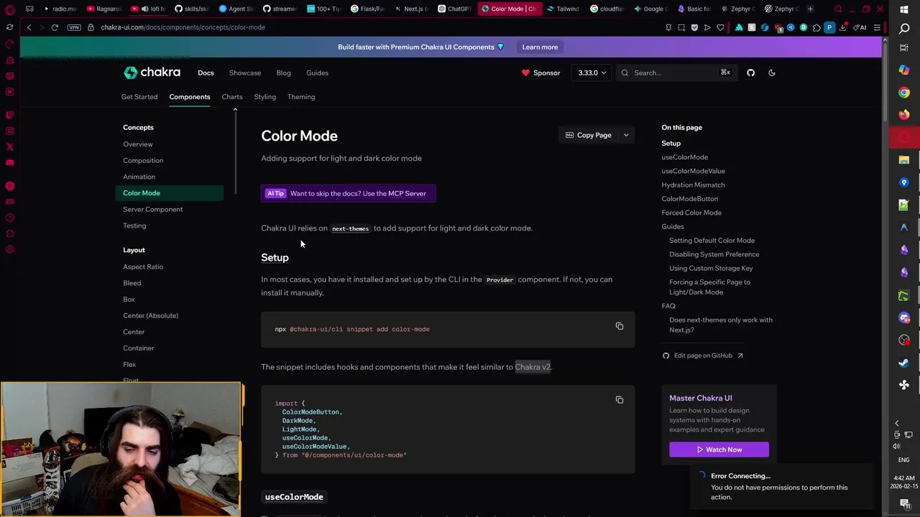Switch to the Get Started tab

click(139, 97)
